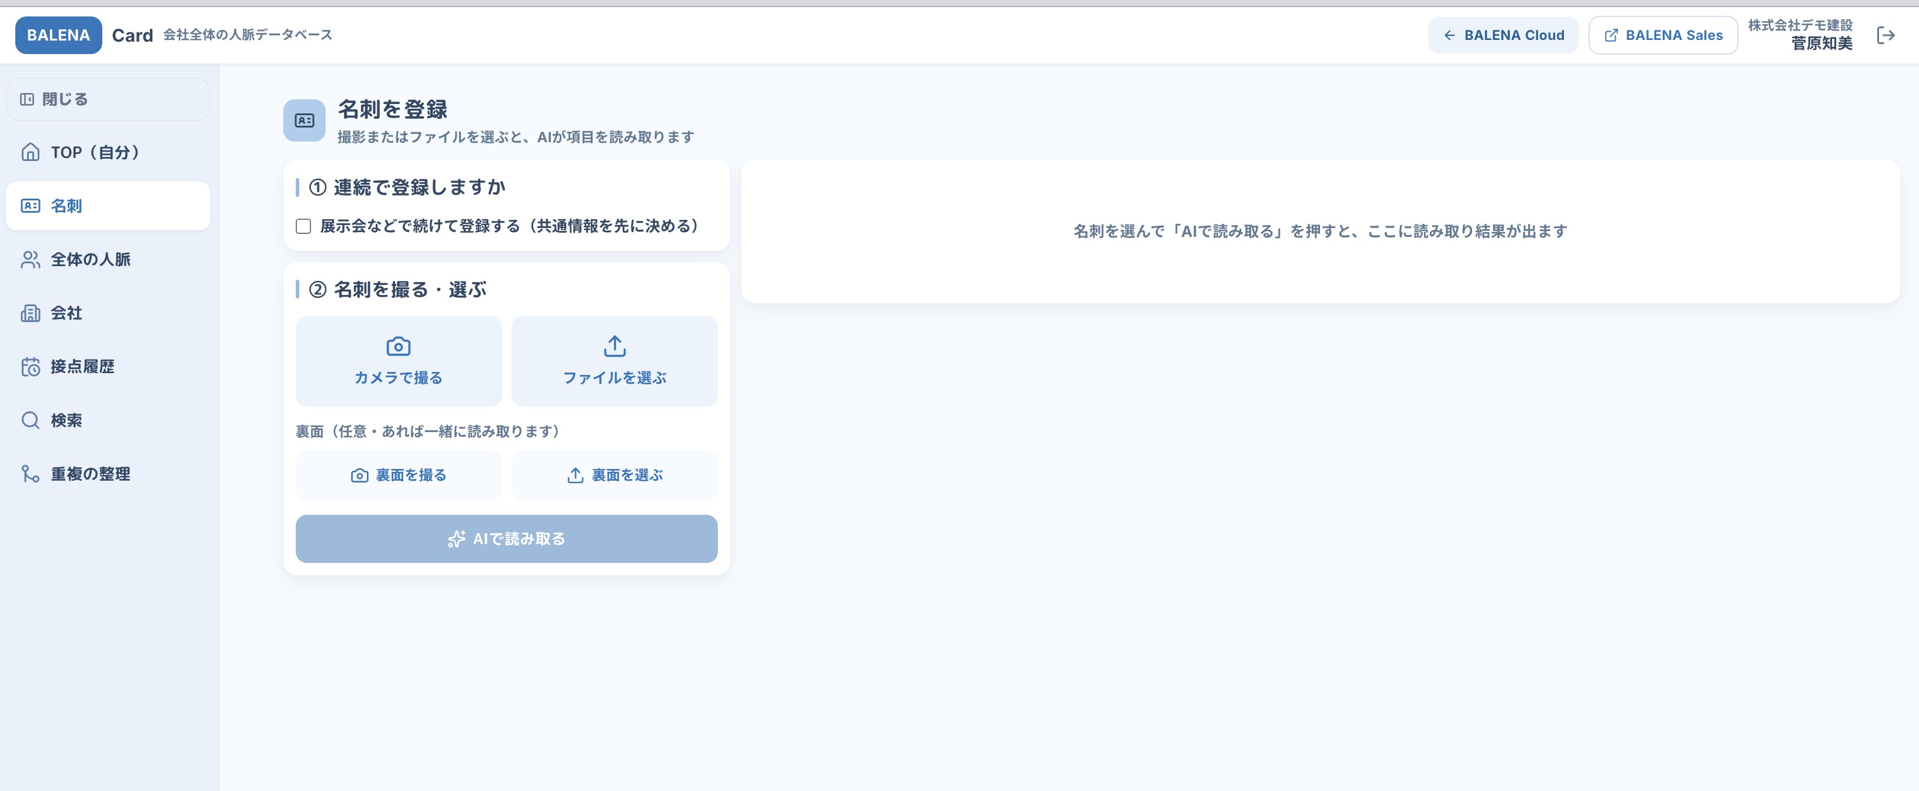This screenshot has height=791, width=1919.
Task: Click the 株式会社デモ建設 company name
Action: pos(1800,25)
